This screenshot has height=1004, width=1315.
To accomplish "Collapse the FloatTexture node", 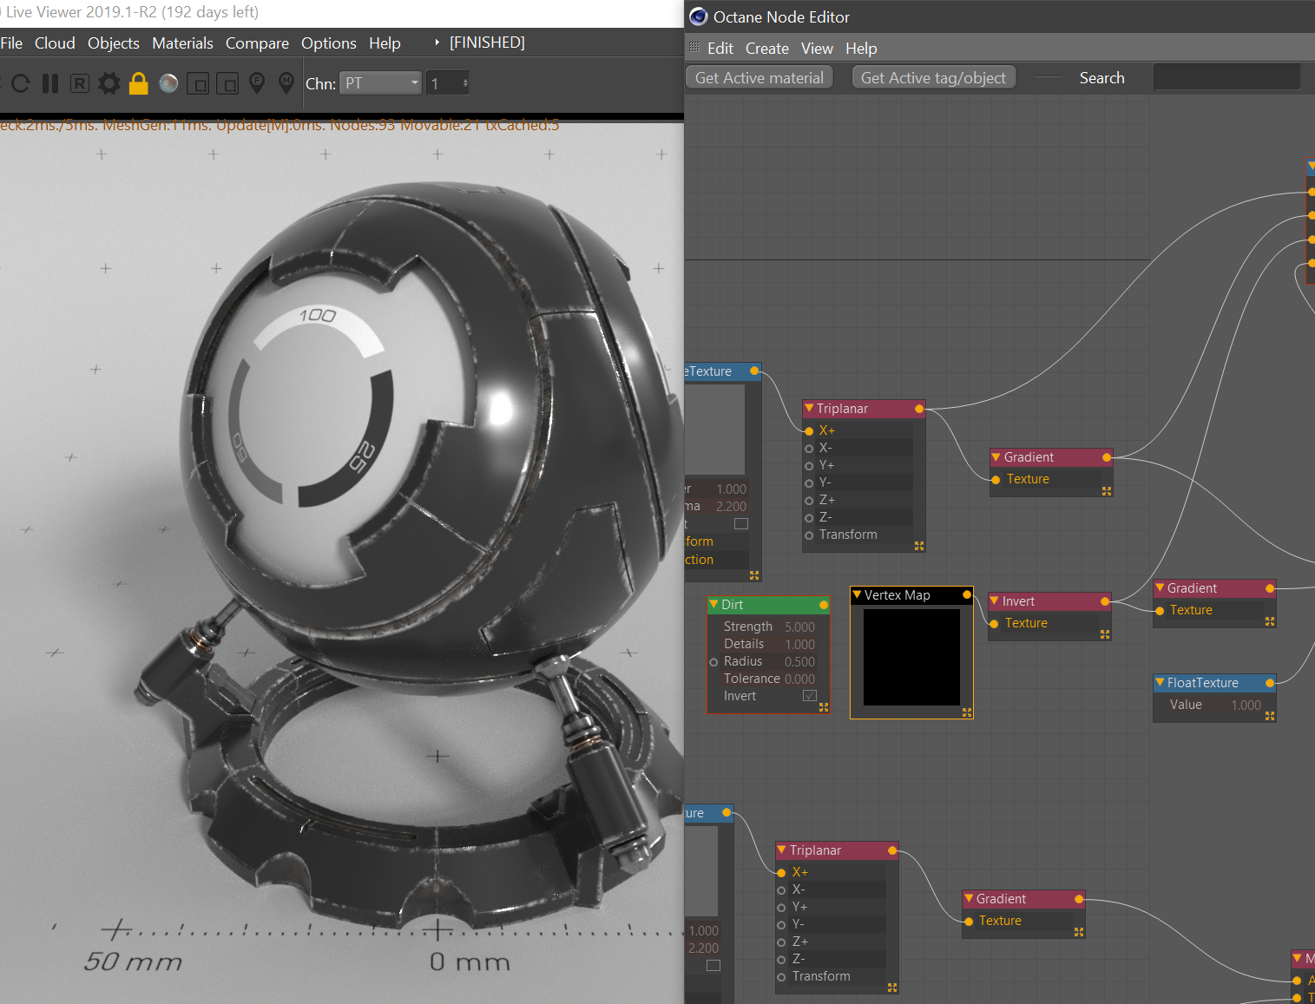I will click(1160, 683).
